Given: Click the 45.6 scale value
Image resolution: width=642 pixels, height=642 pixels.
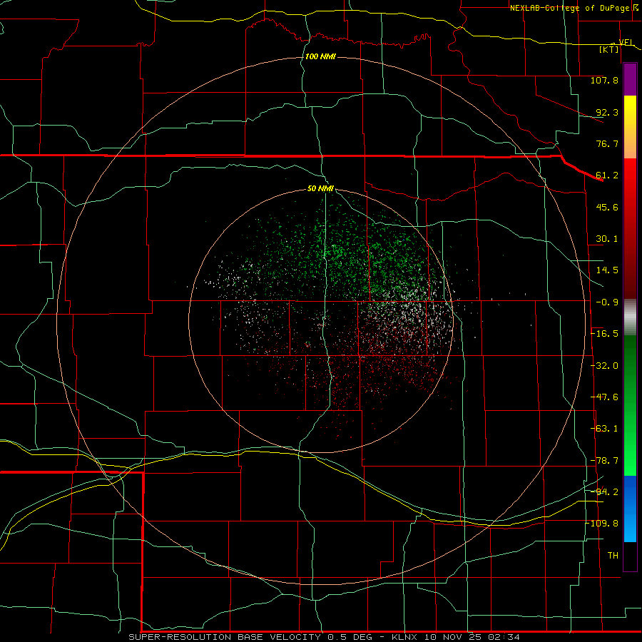Looking at the screenshot, I should 607,207.
